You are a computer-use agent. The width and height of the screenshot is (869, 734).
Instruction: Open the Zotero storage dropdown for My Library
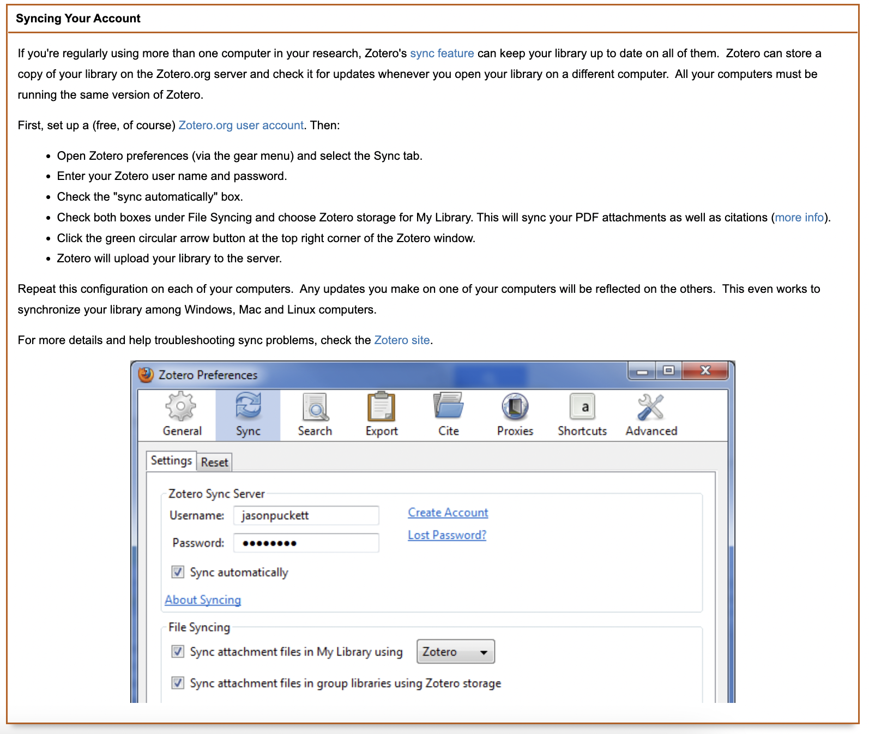coord(456,652)
